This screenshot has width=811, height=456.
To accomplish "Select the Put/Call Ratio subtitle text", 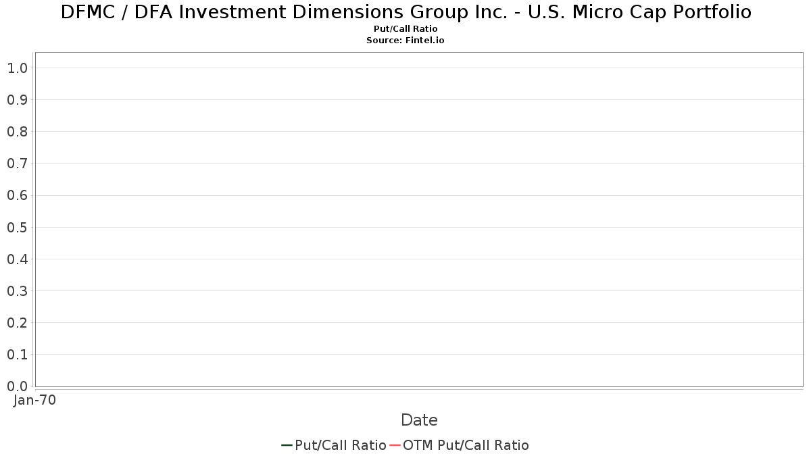I will [405, 29].
